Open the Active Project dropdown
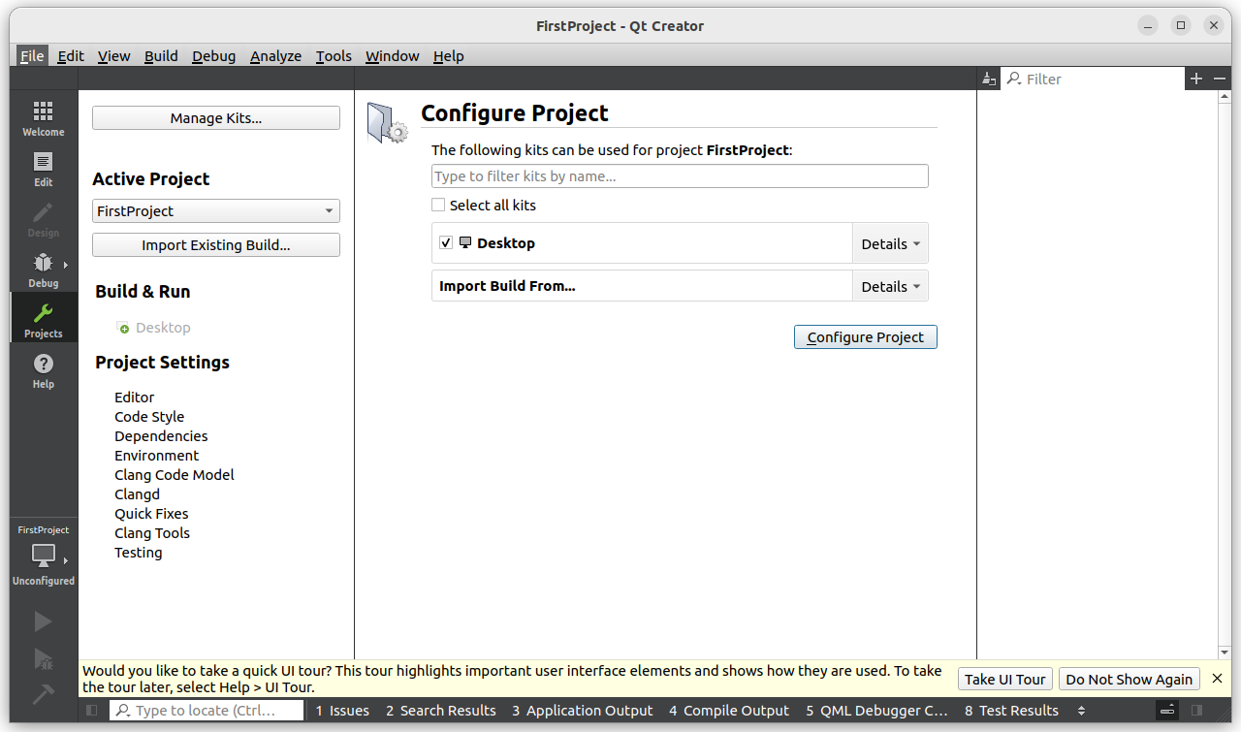 (x=216, y=211)
